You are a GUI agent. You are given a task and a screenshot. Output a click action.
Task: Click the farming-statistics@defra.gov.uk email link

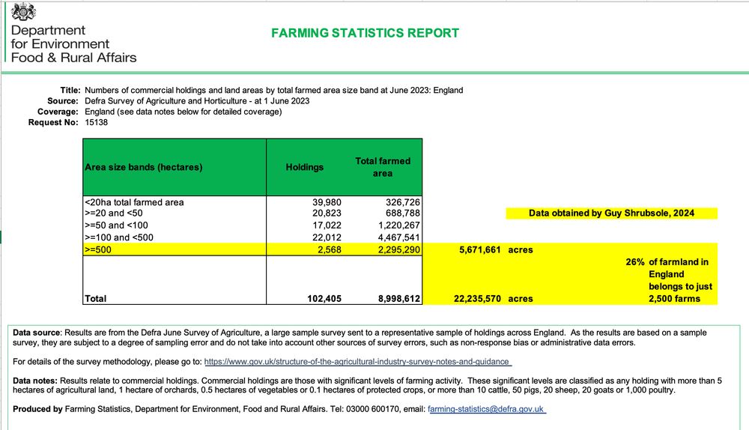[x=486, y=409]
